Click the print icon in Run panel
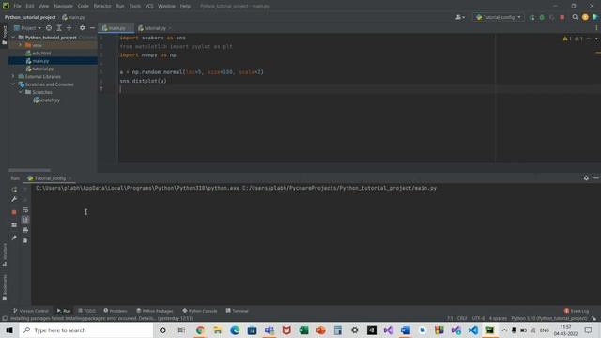The image size is (601, 338). [25, 230]
